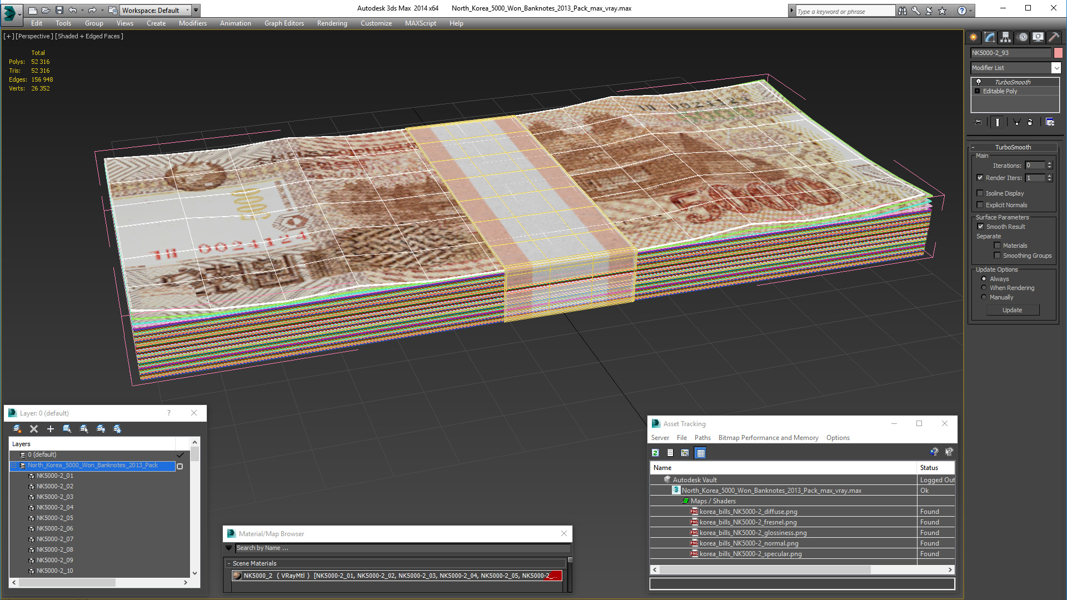Open Bitmap Performance and Memory menu
The height and width of the screenshot is (600, 1067).
[768, 438]
